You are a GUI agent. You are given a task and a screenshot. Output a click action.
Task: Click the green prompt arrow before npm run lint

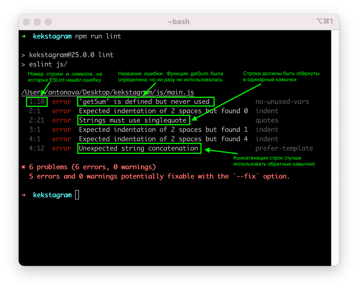point(24,36)
